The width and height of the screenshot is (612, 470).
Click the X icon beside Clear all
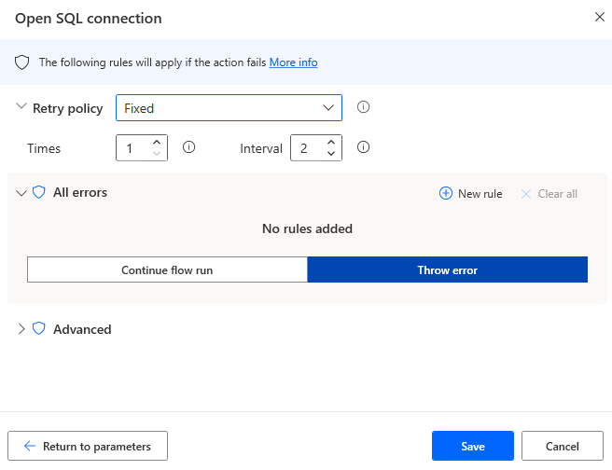coord(526,194)
